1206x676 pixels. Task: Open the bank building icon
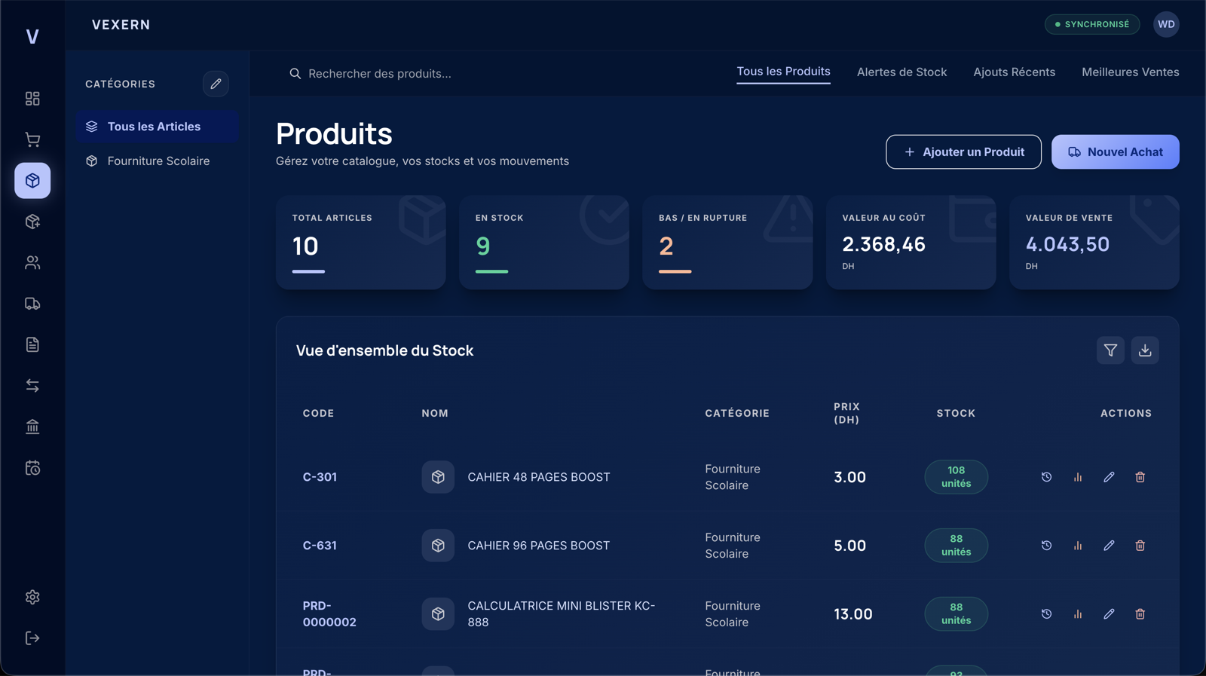(32, 427)
